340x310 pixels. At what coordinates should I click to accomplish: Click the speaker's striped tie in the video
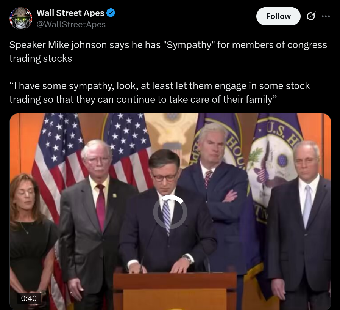tap(166, 217)
